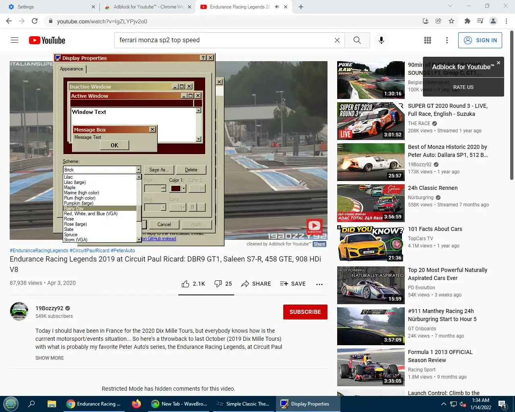Select Rainy Day scheme in list
The width and height of the screenshot is (515, 412).
[100, 208]
